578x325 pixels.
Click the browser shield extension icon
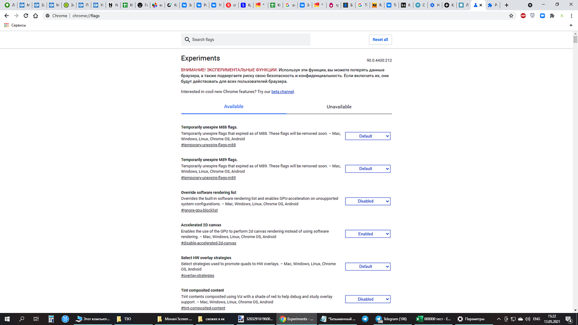click(x=532, y=15)
